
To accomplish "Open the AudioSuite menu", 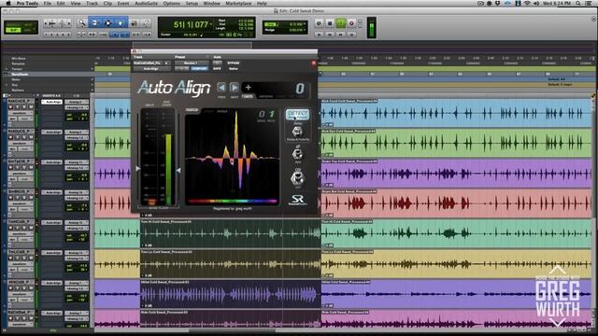I will tap(146, 3).
